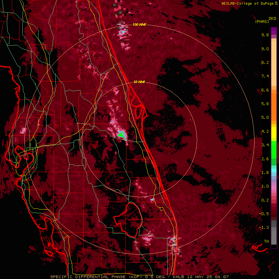Click the 2.6 scale value
This screenshot has height=279, width=279.
coord(265,159)
